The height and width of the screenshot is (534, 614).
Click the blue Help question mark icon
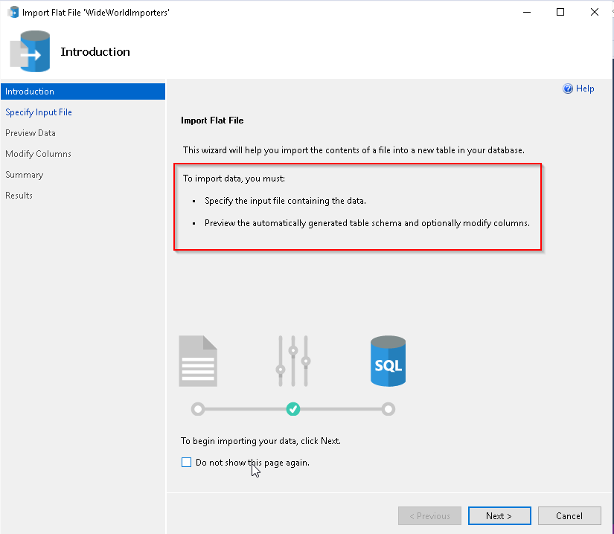tap(568, 89)
